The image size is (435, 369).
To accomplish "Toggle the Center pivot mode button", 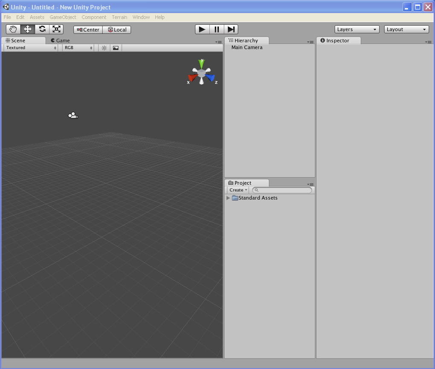I will [88, 30].
